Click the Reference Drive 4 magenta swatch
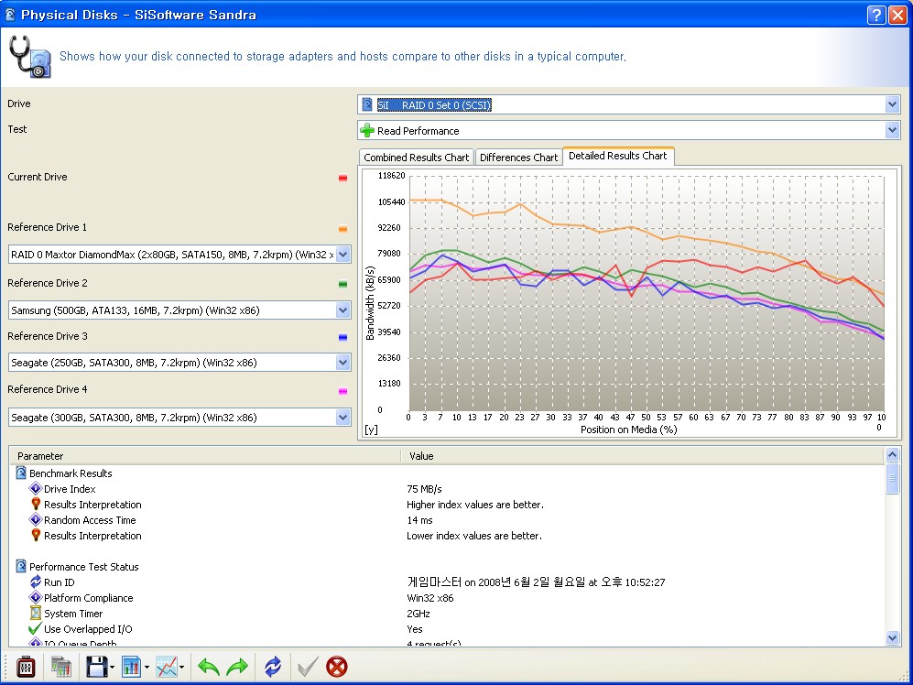 (343, 391)
